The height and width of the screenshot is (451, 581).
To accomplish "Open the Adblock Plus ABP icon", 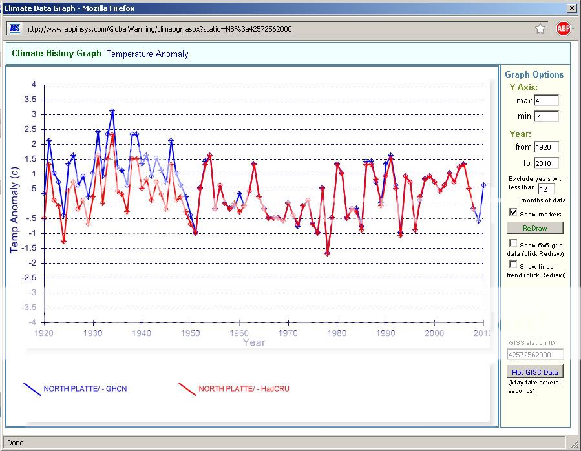I will (562, 29).
